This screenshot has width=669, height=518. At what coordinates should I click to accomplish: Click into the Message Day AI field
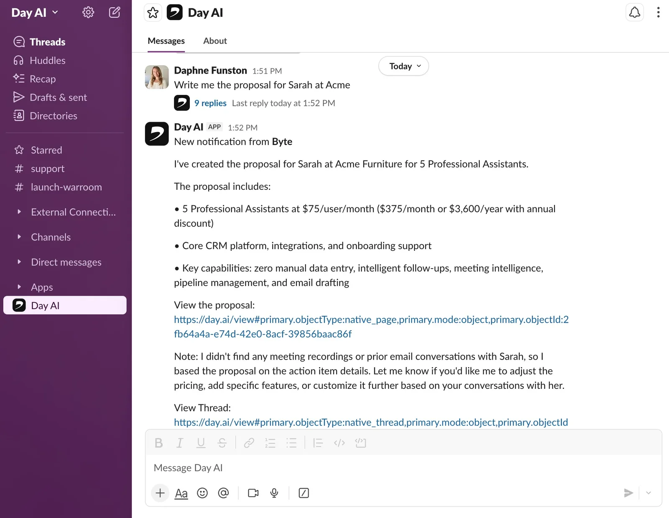click(x=403, y=468)
